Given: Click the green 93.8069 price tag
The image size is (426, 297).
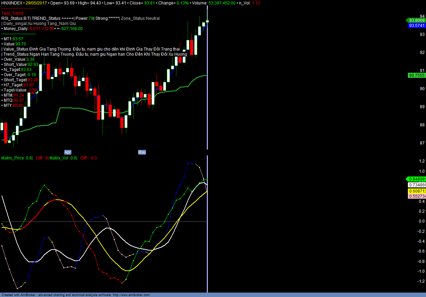Looking at the screenshot, I should click(416, 20).
